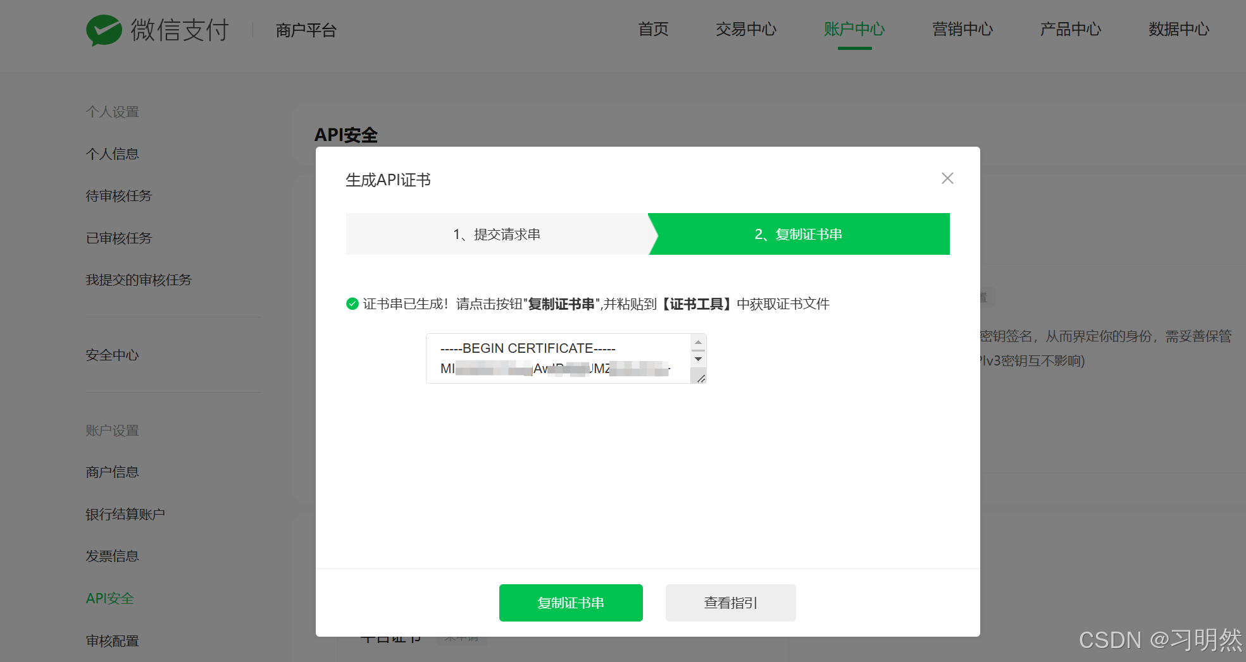Open API安全 in sidebar
Image resolution: width=1246 pixels, height=662 pixels.
point(110,598)
